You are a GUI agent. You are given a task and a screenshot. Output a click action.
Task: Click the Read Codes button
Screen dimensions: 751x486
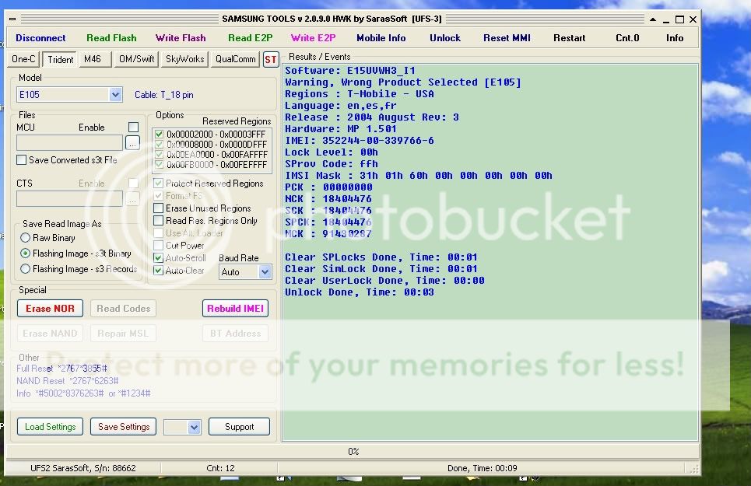(123, 309)
